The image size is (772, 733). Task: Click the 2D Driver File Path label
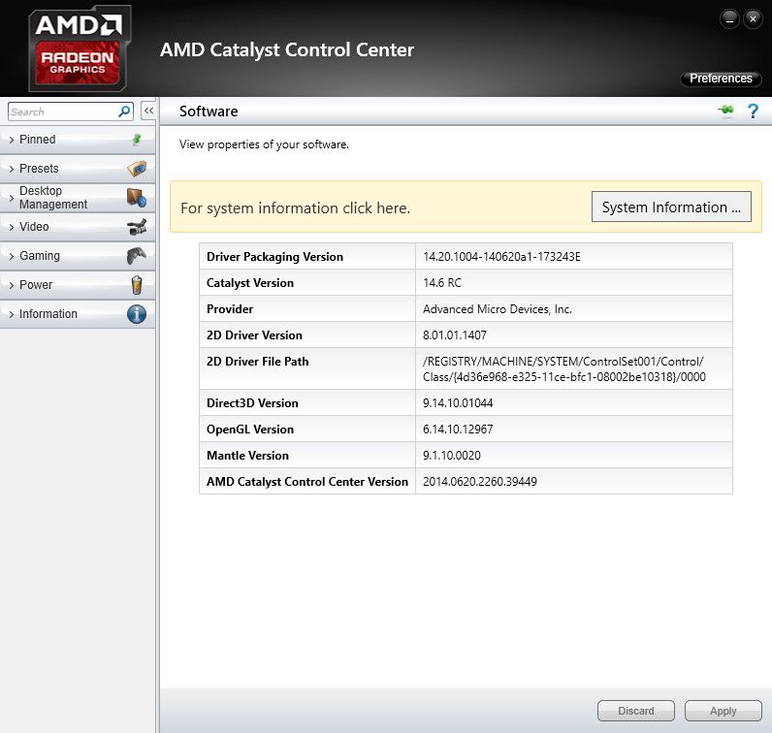point(258,362)
